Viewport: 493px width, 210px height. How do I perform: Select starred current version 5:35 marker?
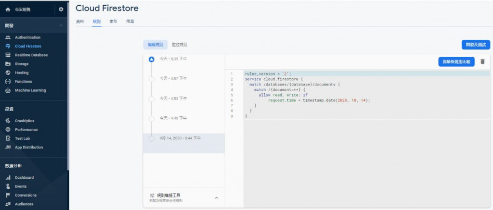coord(152,59)
